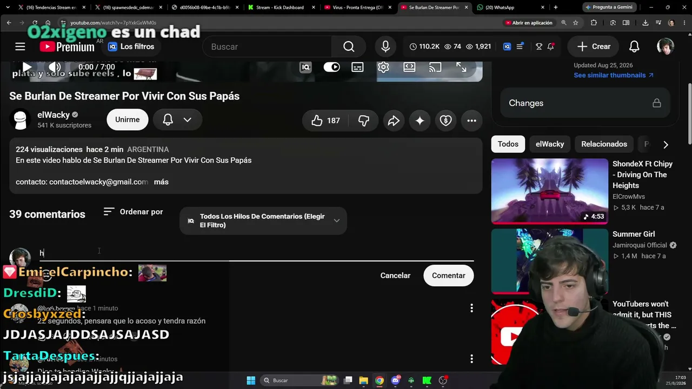
Task: Mute the video with the speaker icon
Action: pyautogui.click(x=55, y=68)
